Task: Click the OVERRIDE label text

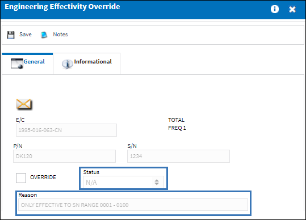Action: click(x=43, y=177)
